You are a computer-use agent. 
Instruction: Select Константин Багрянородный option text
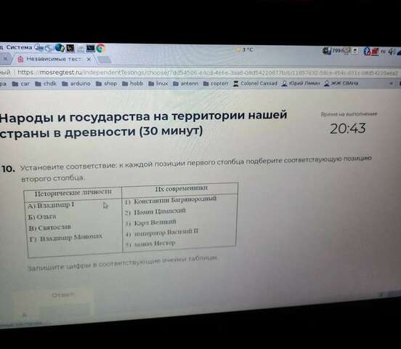pos(175,200)
